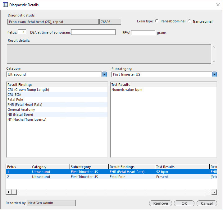Select the 92 bpm table cell
The image size is (223, 210).
click(x=182, y=172)
